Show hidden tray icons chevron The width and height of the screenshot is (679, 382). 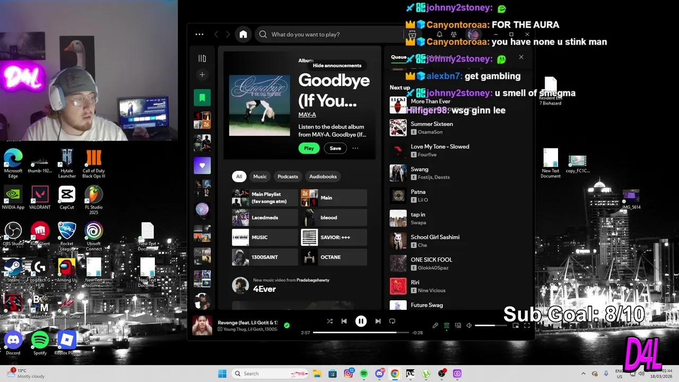(x=584, y=374)
